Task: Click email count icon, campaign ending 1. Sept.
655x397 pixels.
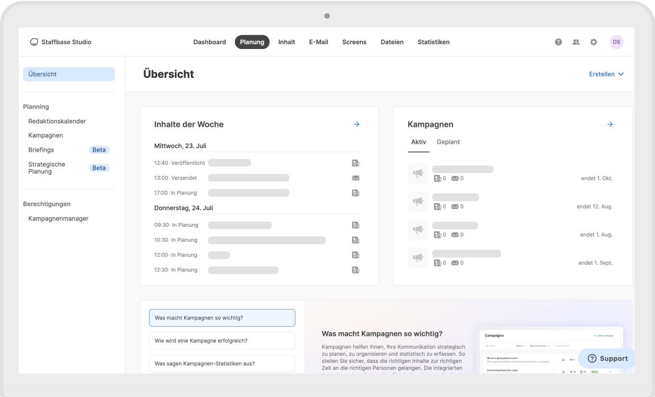Action: pyautogui.click(x=455, y=263)
